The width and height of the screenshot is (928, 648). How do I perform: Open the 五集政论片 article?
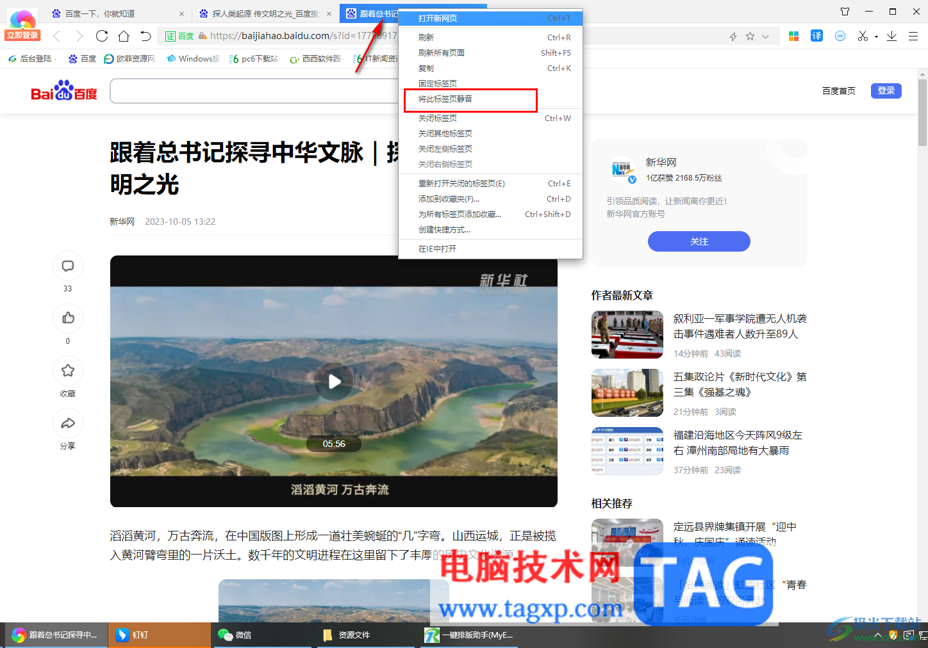pos(740,385)
